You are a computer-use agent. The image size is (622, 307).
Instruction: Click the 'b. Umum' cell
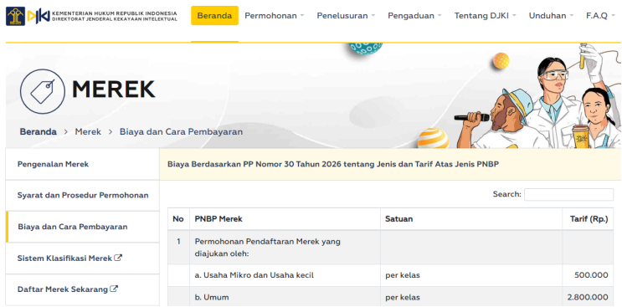285,297
